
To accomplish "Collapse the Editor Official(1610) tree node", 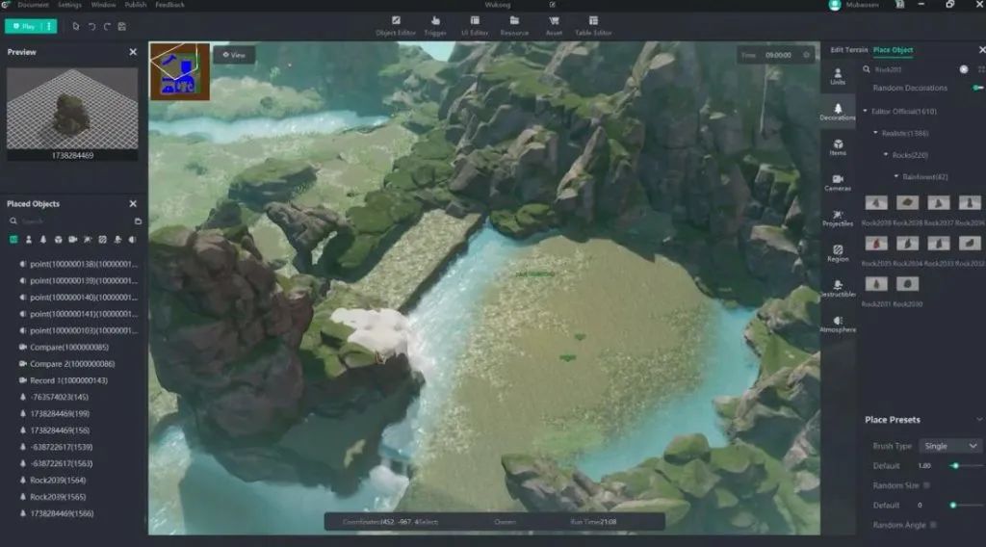I will [865, 112].
